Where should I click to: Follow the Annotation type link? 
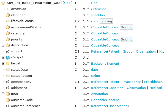click(x=99, y=94)
